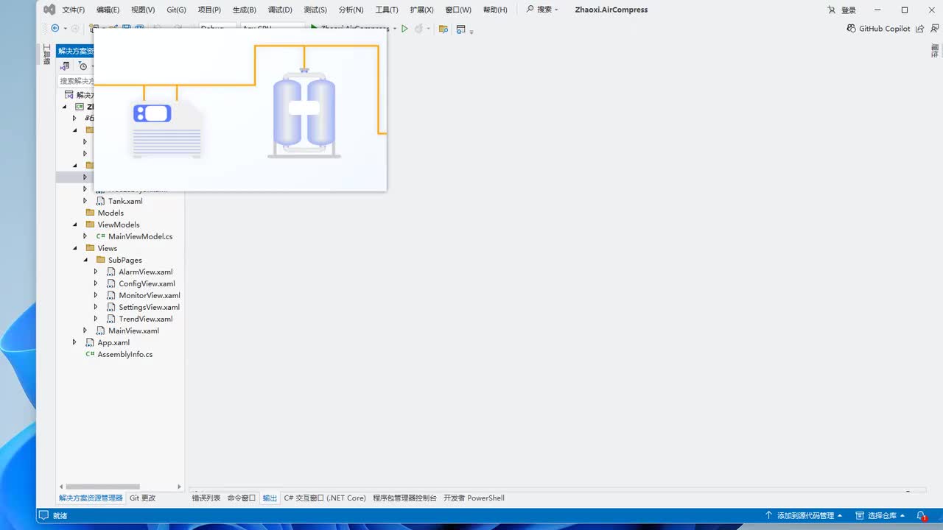Open the 工具(T) menu
The image size is (943, 530).
[x=387, y=10]
